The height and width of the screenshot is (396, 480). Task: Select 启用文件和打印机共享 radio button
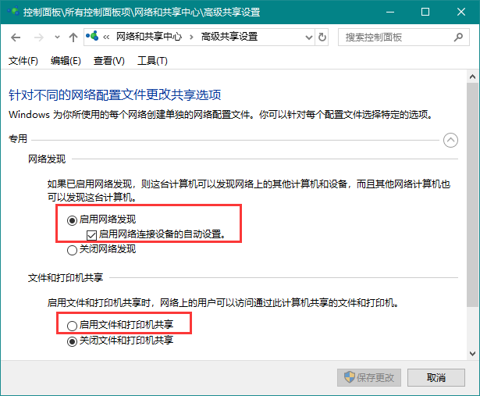(72, 326)
